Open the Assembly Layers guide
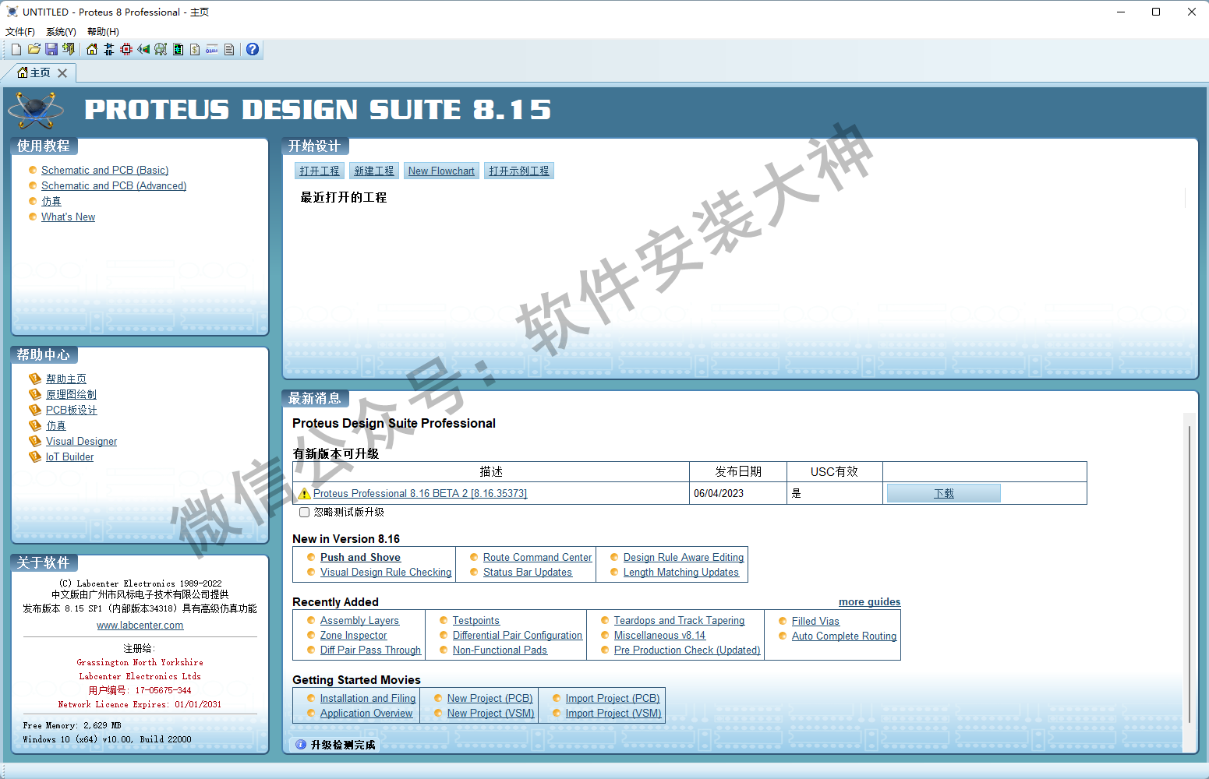1209x779 pixels. point(359,620)
